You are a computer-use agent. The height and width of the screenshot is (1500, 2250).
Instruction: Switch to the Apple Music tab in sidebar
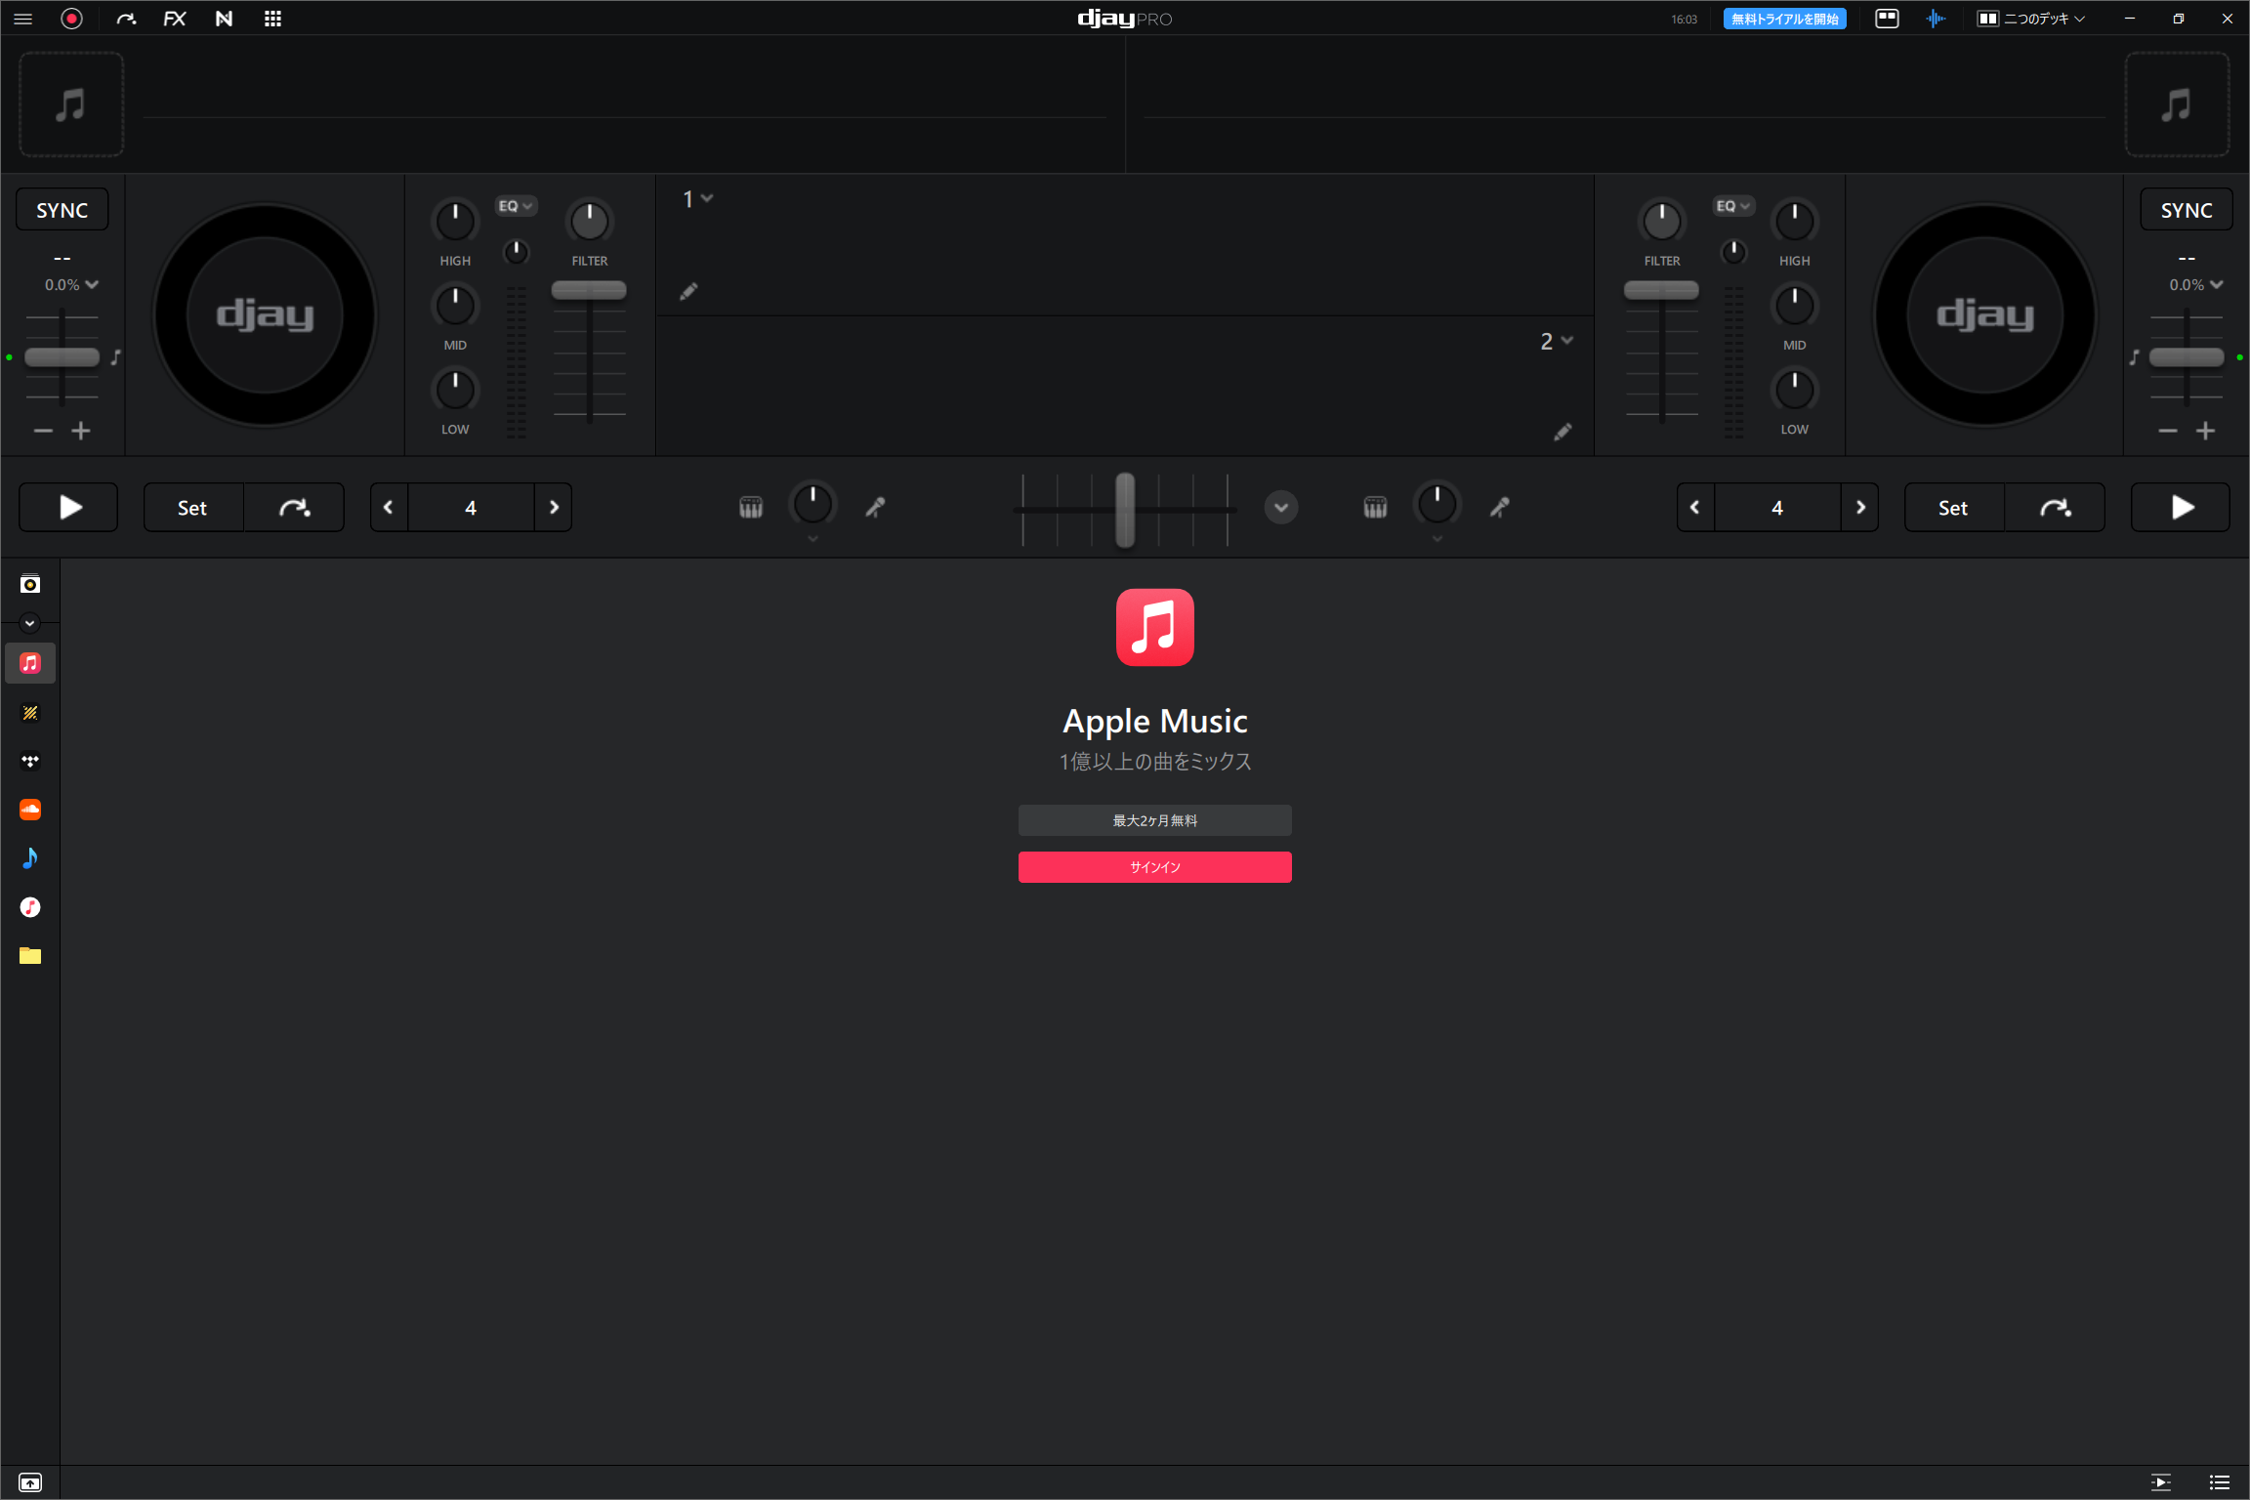click(30, 662)
